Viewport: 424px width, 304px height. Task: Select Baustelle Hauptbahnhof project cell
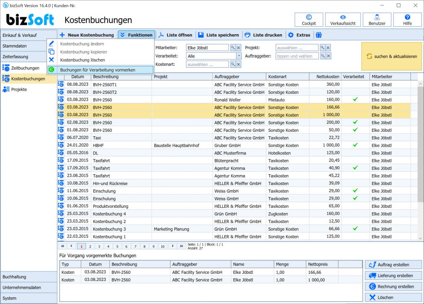click(182, 145)
